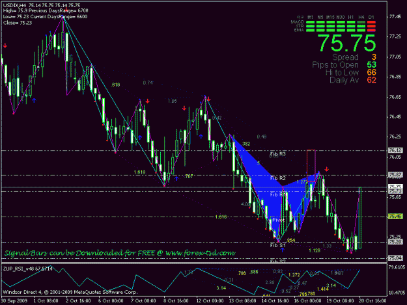The image size is (407, 305).
Task: Select the red rectangle outline above Fib R2
Action: tap(311, 166)
